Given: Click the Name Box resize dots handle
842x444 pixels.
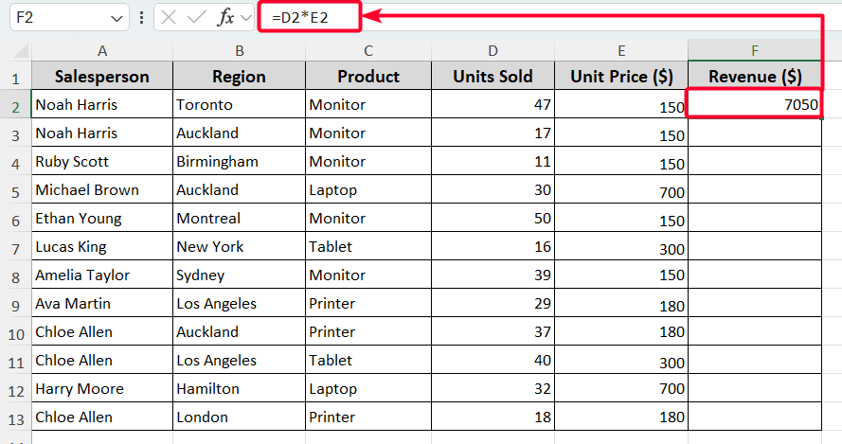Looking at the screenshot, I should (x=141, y=17).
